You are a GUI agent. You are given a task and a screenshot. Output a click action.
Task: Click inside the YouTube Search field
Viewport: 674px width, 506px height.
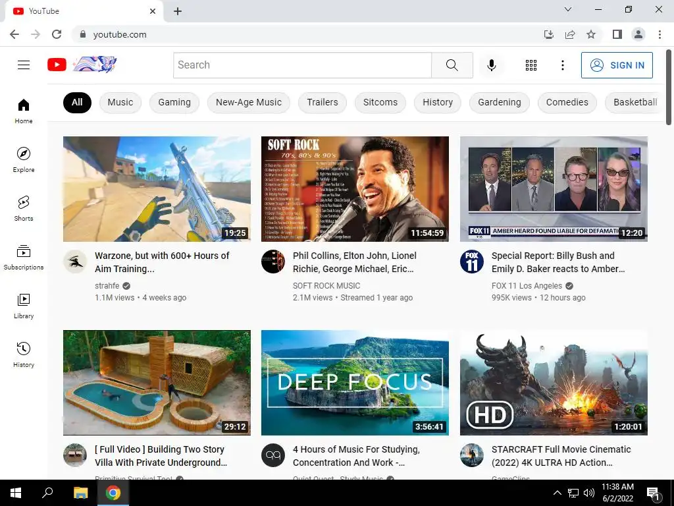point(302,65)
